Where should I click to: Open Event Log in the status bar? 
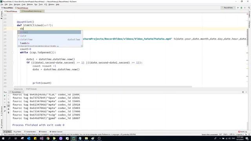pos(242,132)
